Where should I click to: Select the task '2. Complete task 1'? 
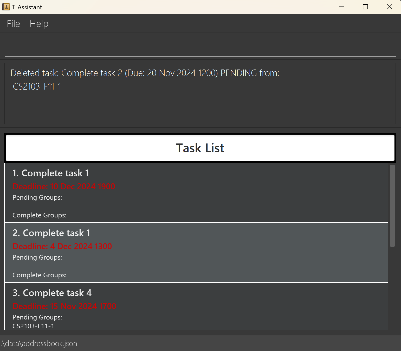click(51, 233)
